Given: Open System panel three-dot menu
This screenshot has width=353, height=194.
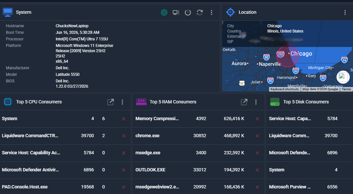Looking at the screenshot, I should 212,12.
